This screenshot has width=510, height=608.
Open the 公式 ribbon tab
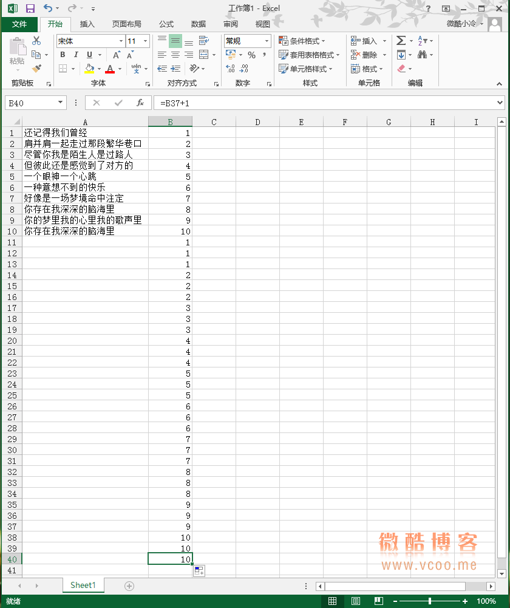[x=166, y=24]
